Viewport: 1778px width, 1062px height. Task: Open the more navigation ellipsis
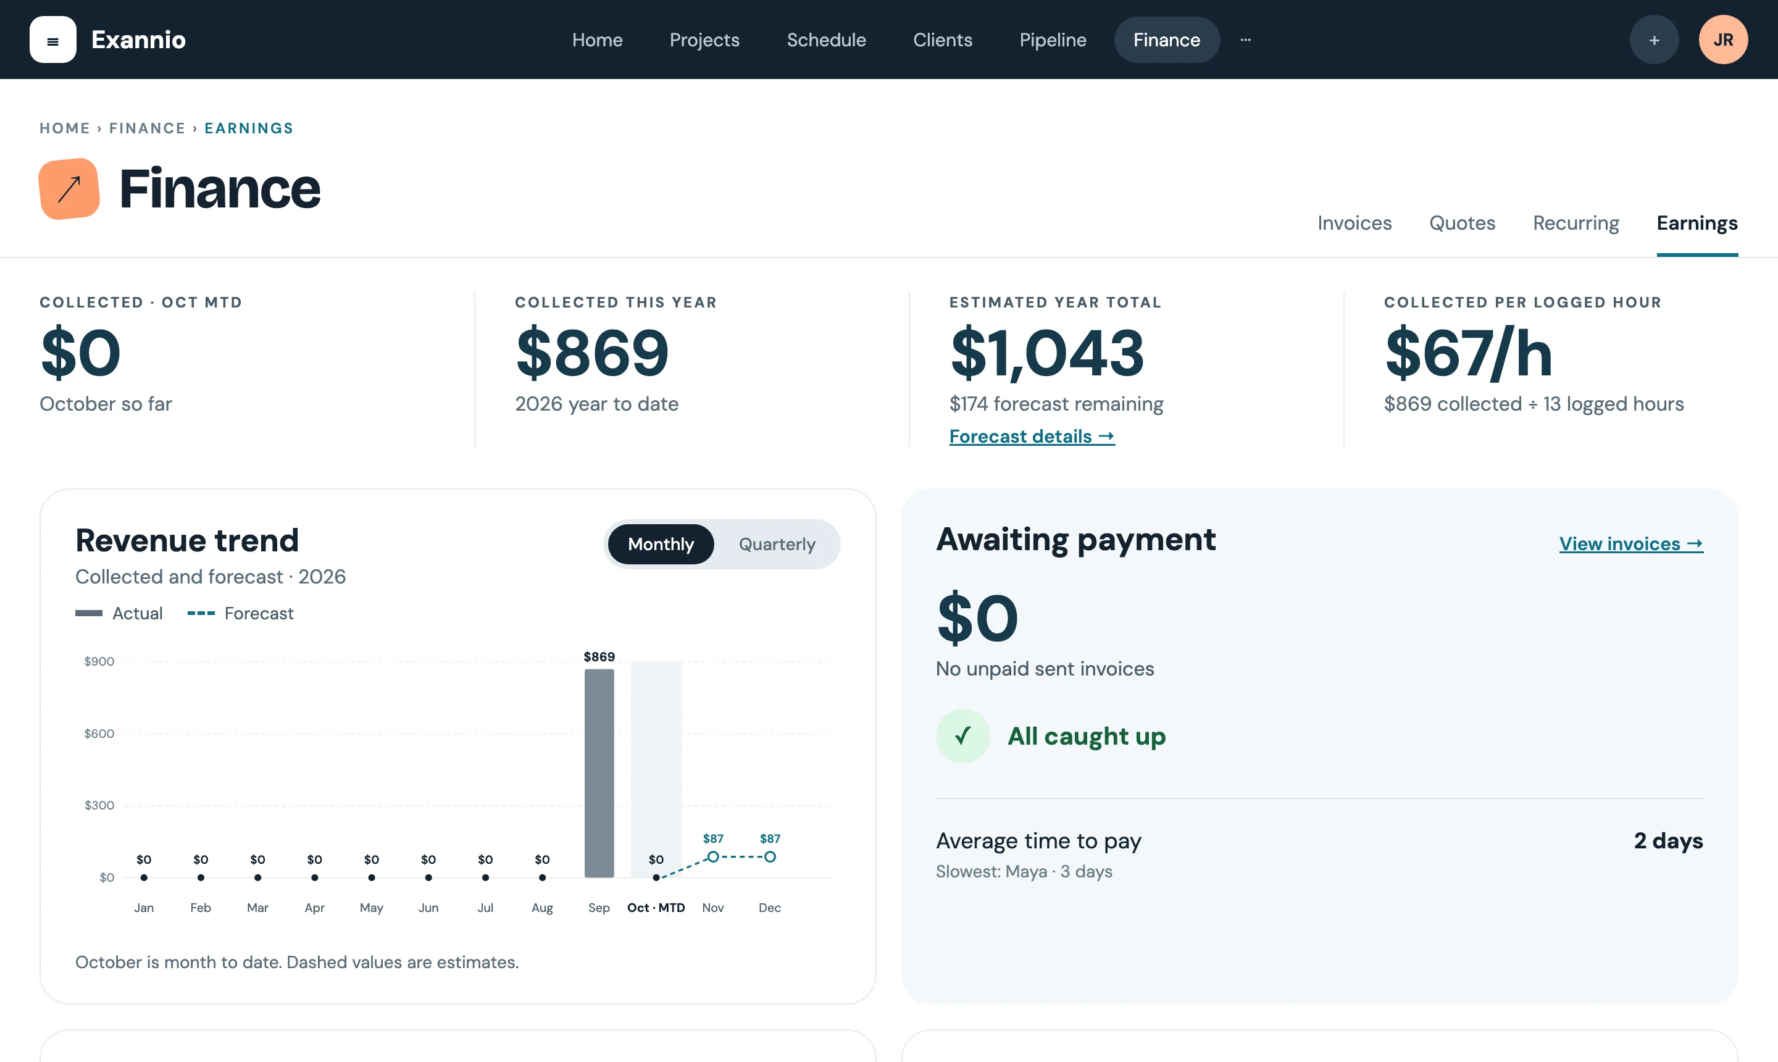pyautogui.click(x=1246, y=40)
